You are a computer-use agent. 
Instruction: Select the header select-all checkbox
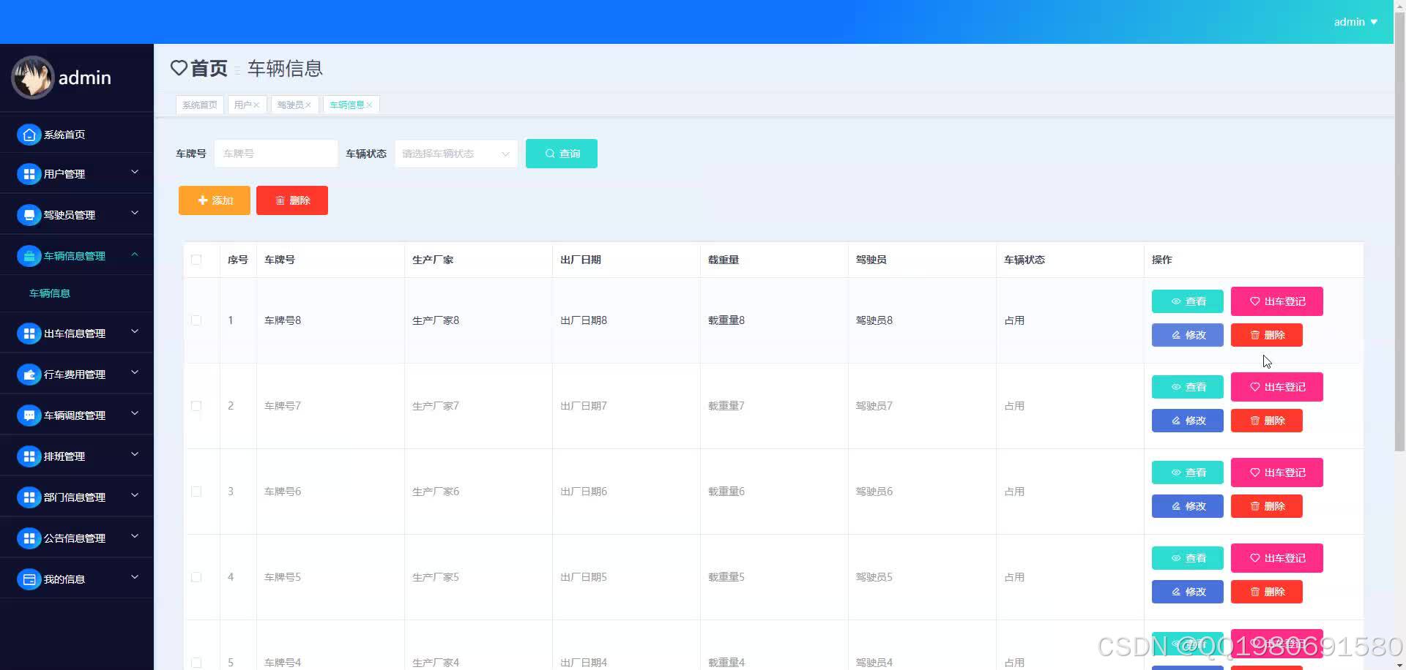pos(196,260)
